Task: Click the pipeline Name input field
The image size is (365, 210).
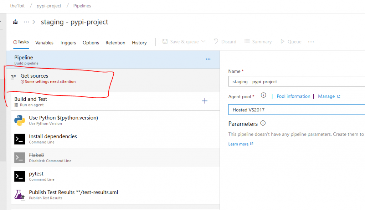Action: pos(297,82)
